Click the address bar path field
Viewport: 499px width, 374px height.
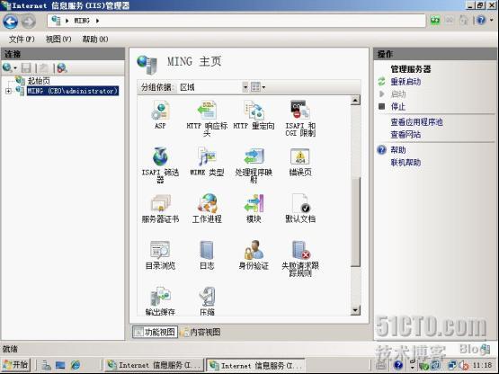236,21
